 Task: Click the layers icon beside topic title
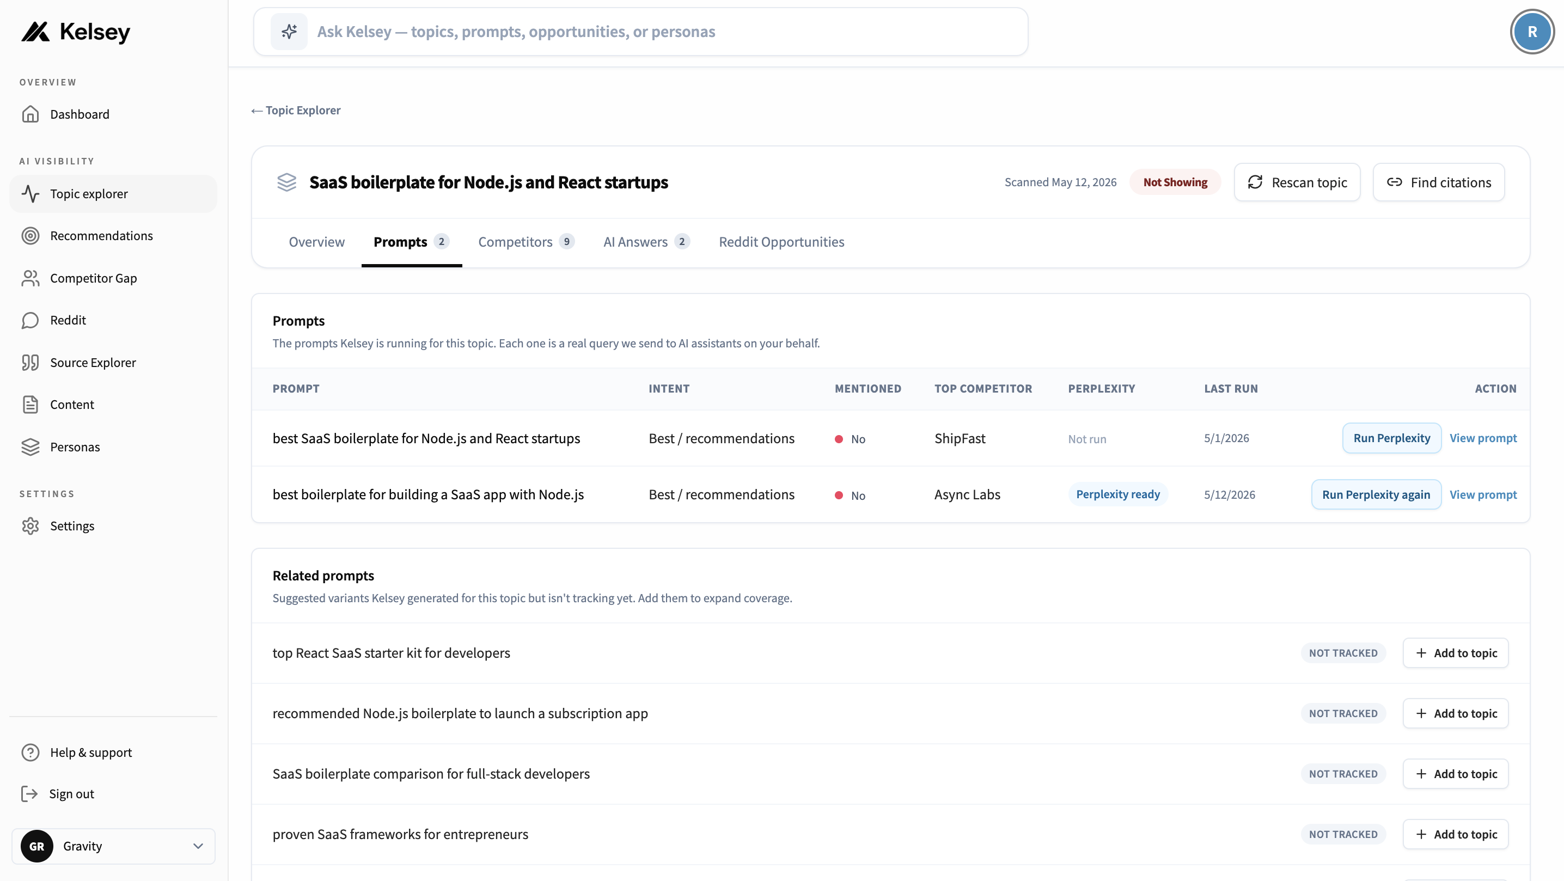click(x=286, y=182)
